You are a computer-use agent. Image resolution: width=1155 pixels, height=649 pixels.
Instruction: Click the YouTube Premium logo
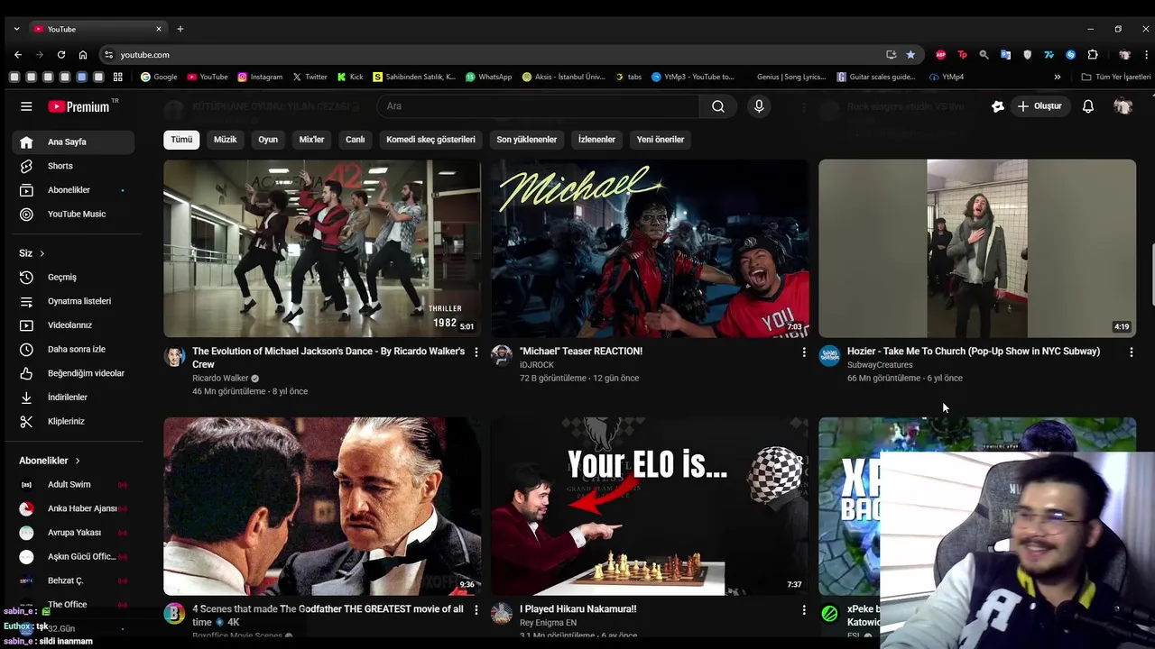coord(79,106)
